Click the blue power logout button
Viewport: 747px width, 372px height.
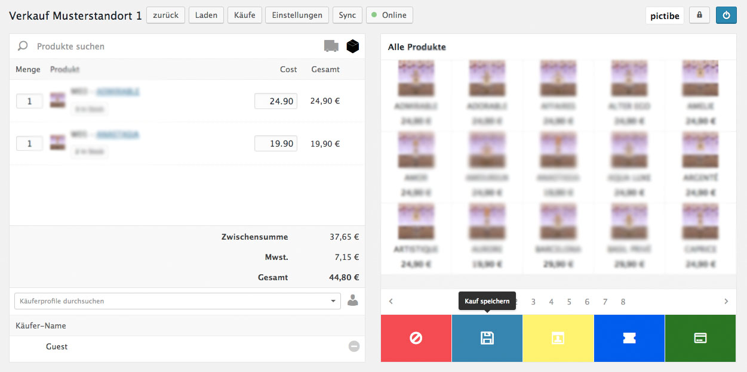726,15
